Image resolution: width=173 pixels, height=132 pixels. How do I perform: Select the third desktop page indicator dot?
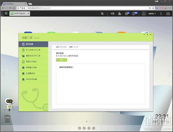(91, 121)
